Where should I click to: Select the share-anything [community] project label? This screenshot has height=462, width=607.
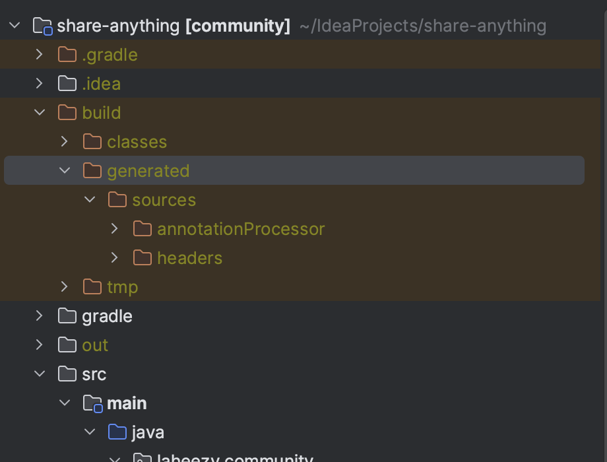[x=173, y=26]
